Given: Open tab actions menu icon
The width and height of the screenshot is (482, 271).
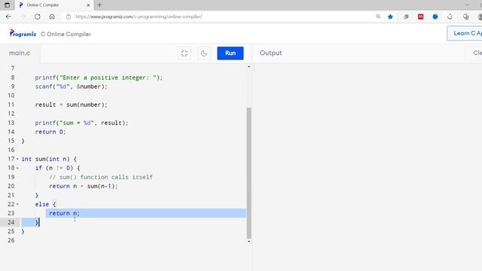Looking at the screenshot, I should [7, 5].
